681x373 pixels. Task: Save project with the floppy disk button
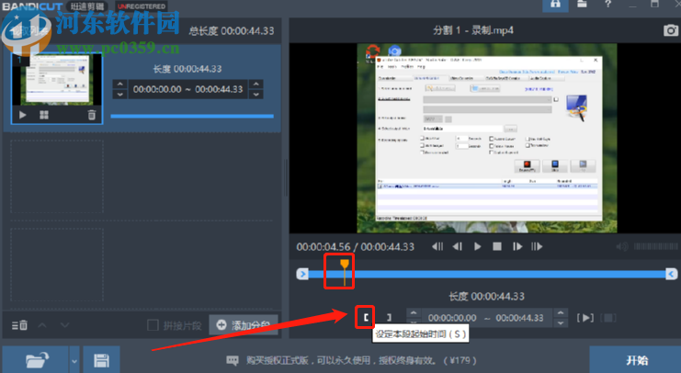[101, 360]
